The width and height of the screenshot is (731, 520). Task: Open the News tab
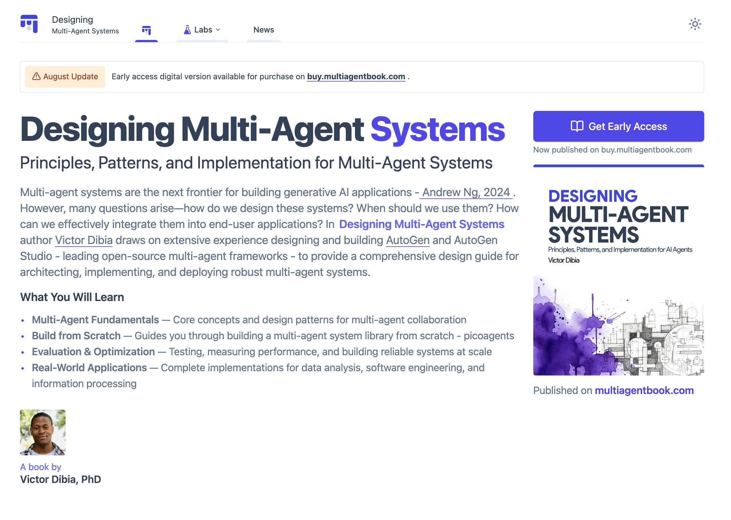click(263, 30)
